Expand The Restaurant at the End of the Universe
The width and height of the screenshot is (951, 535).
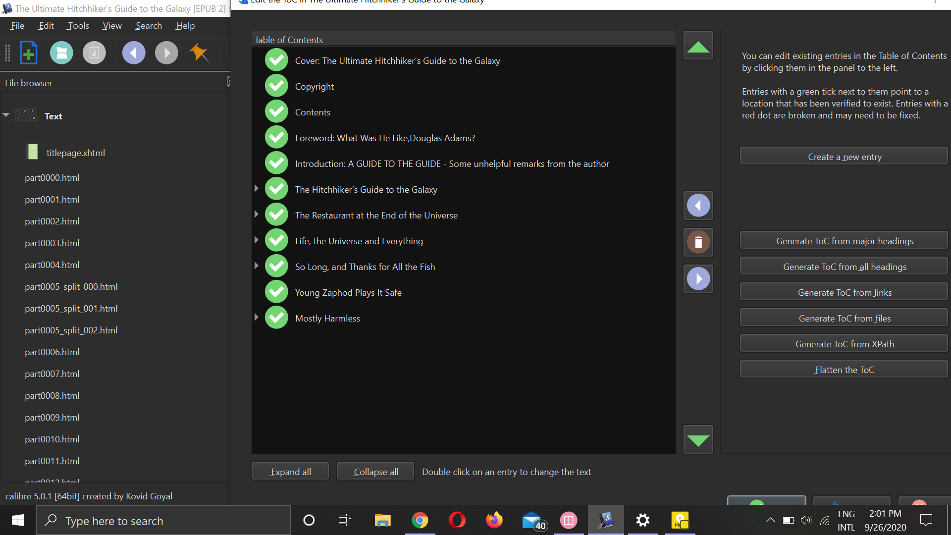coord(256,214)
